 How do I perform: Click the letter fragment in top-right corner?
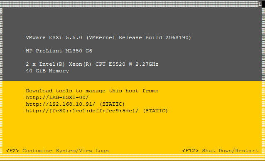point(260,4)
